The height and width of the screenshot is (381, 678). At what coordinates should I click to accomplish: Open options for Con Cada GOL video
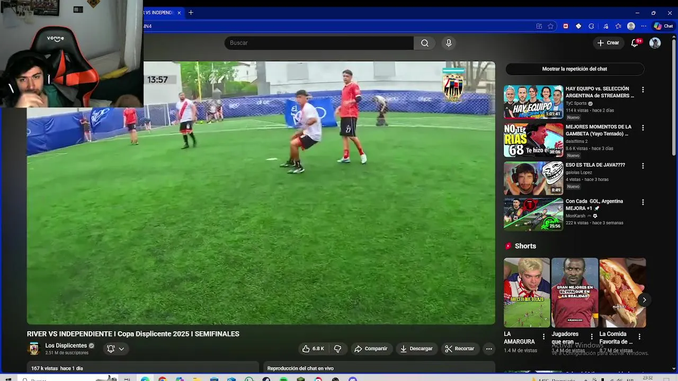tap(643, 202)
